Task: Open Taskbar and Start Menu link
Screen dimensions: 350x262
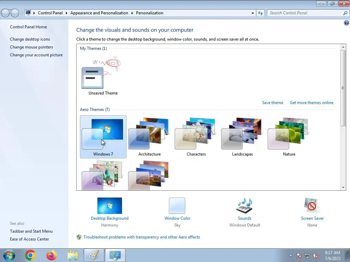Action: point(31,231)
